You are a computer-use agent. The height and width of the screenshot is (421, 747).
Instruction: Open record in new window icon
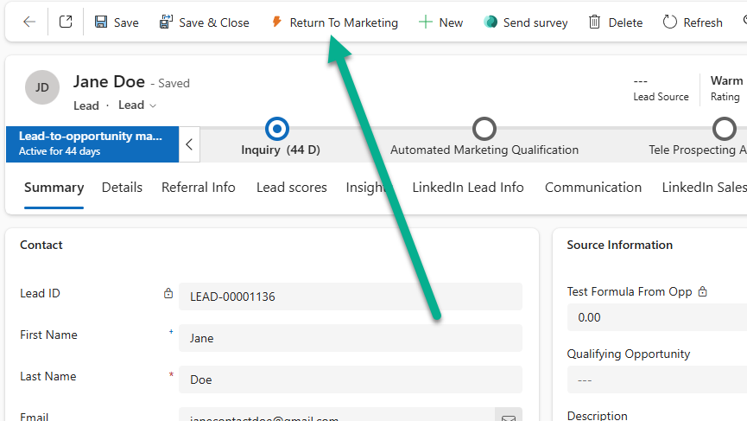pos(66,22)
